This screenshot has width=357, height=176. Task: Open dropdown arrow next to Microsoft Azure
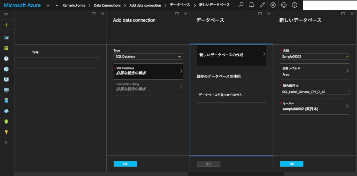47,6
